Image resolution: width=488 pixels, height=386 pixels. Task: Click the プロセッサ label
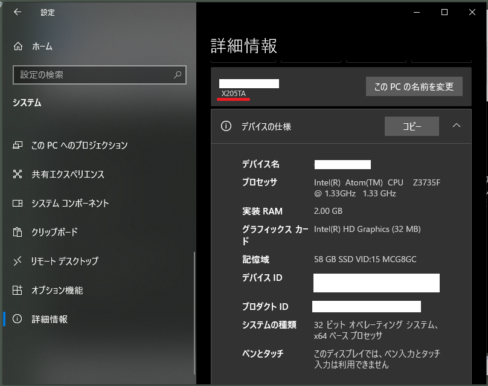click(x=260, y=182)
